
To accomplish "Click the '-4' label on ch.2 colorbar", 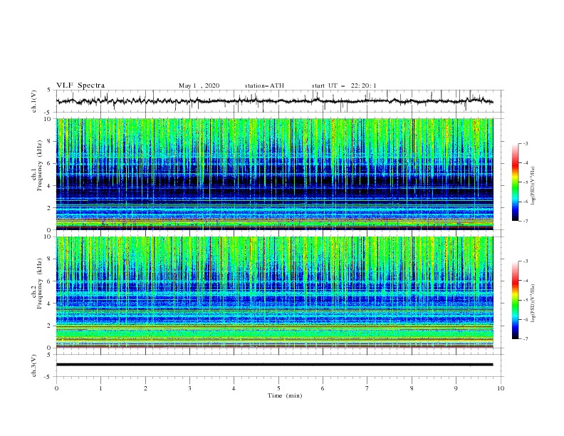I will click(525, 281).
